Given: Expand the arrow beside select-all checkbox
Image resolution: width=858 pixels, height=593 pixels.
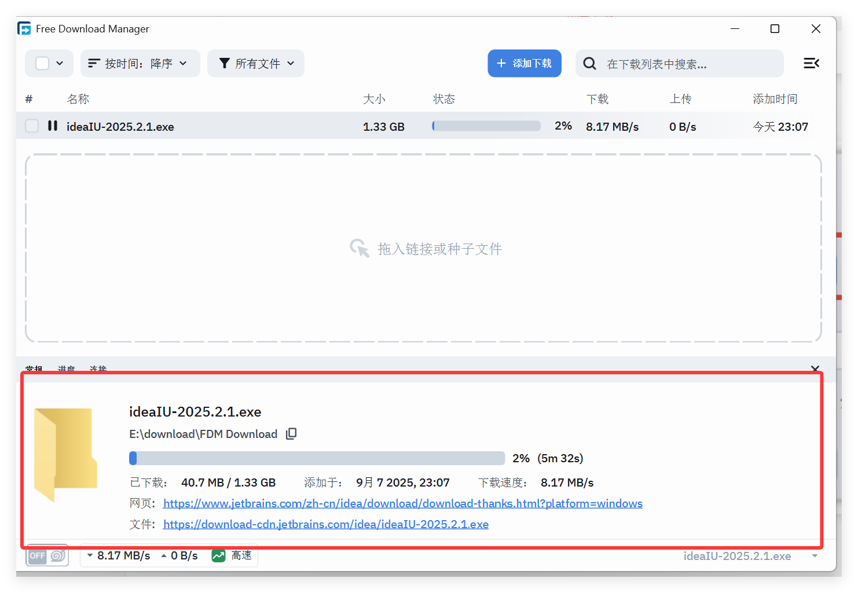Looking at the screenshot, I should [60, 63].
